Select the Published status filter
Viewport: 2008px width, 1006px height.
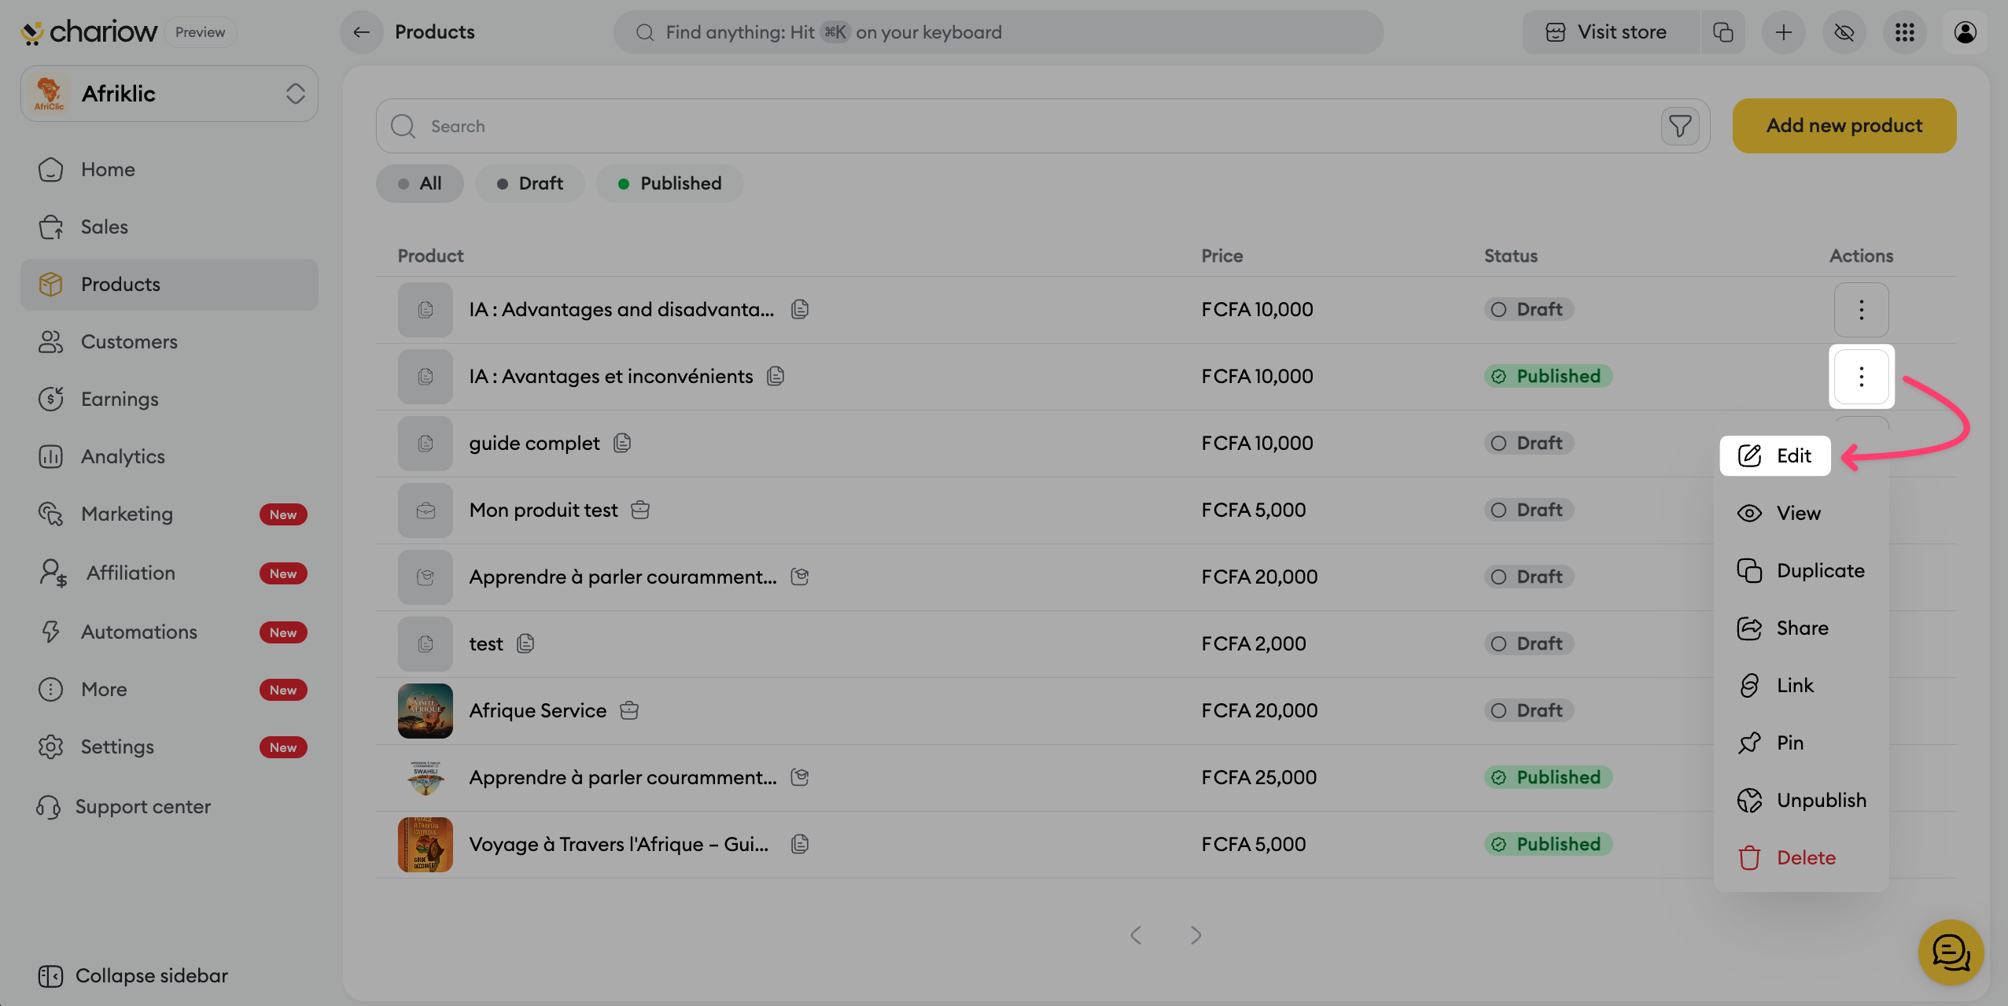click(669, 183)
